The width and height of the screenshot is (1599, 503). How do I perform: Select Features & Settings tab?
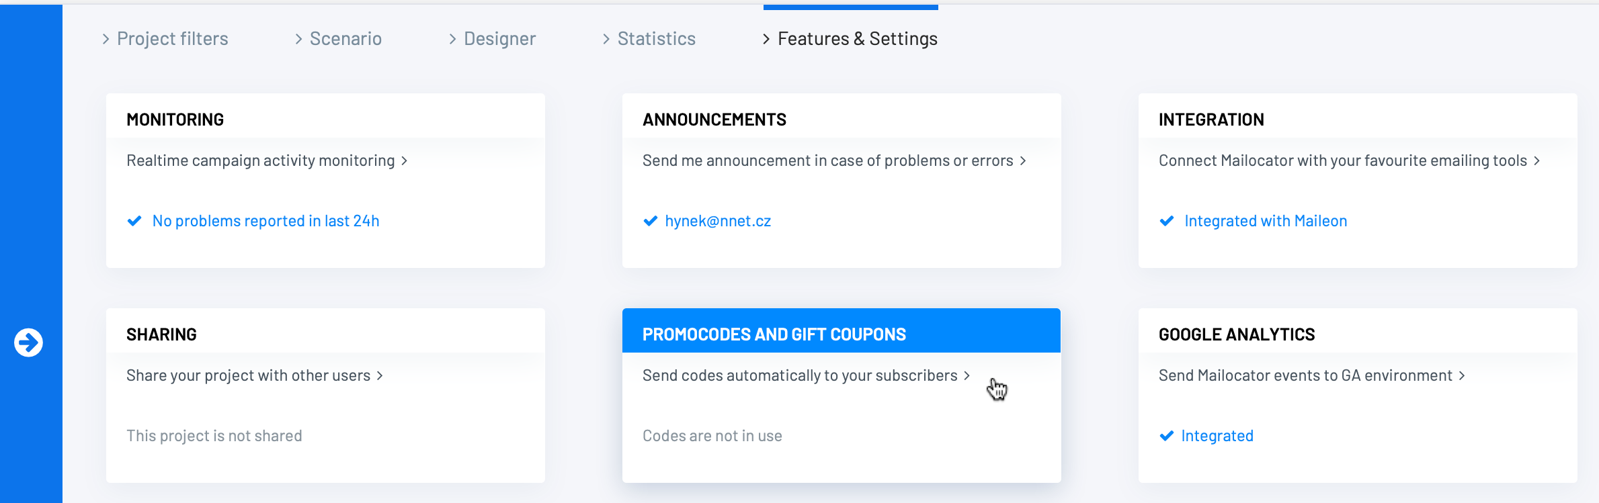(850, 39)
